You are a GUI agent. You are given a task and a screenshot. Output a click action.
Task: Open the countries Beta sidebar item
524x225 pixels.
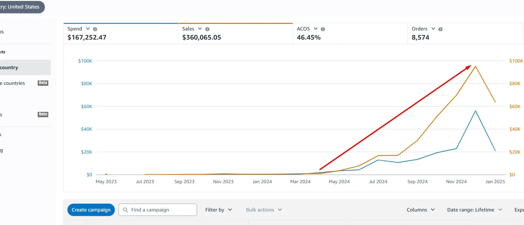pyautogui.click(x=25, y=83)
